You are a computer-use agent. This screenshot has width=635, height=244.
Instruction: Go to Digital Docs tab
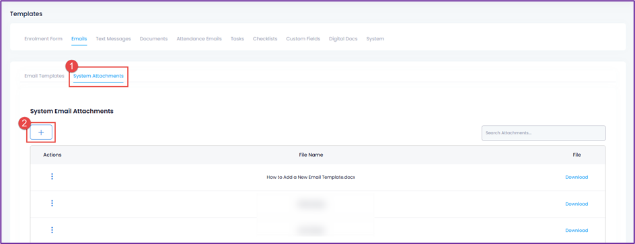(343, 39)
